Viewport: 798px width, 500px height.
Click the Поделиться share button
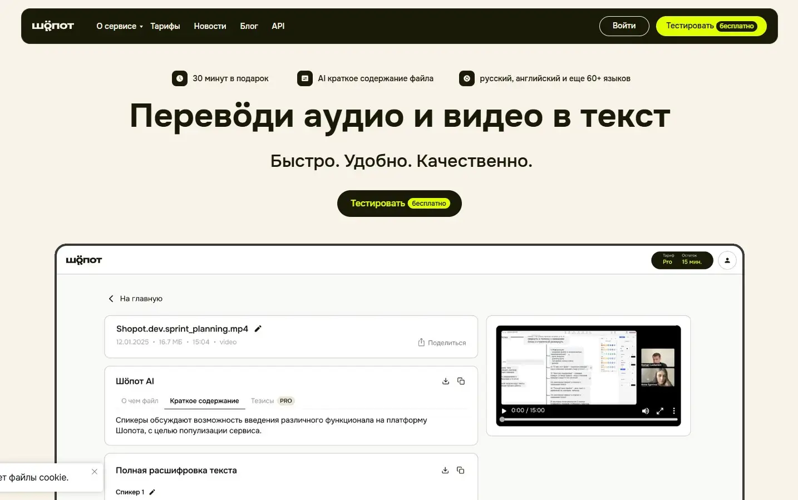point(442,343)
